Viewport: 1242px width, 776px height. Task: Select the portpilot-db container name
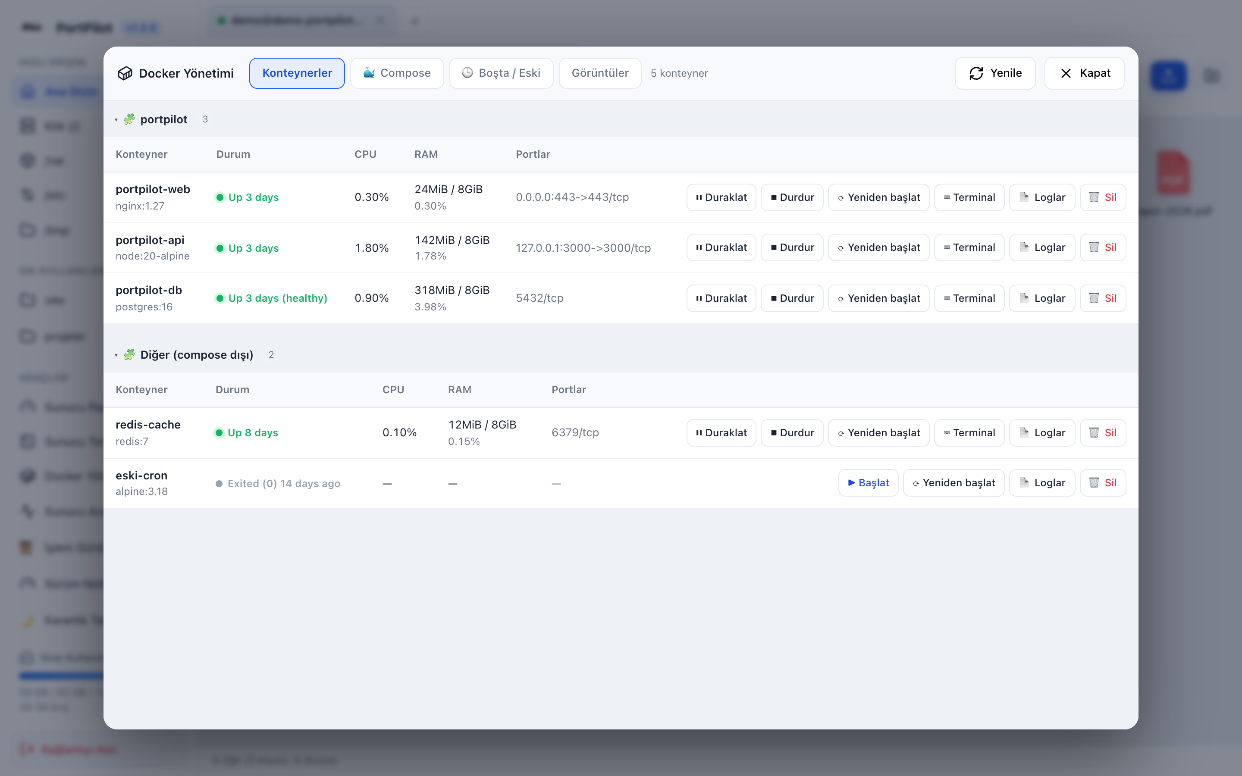click(x=149, y=290)
